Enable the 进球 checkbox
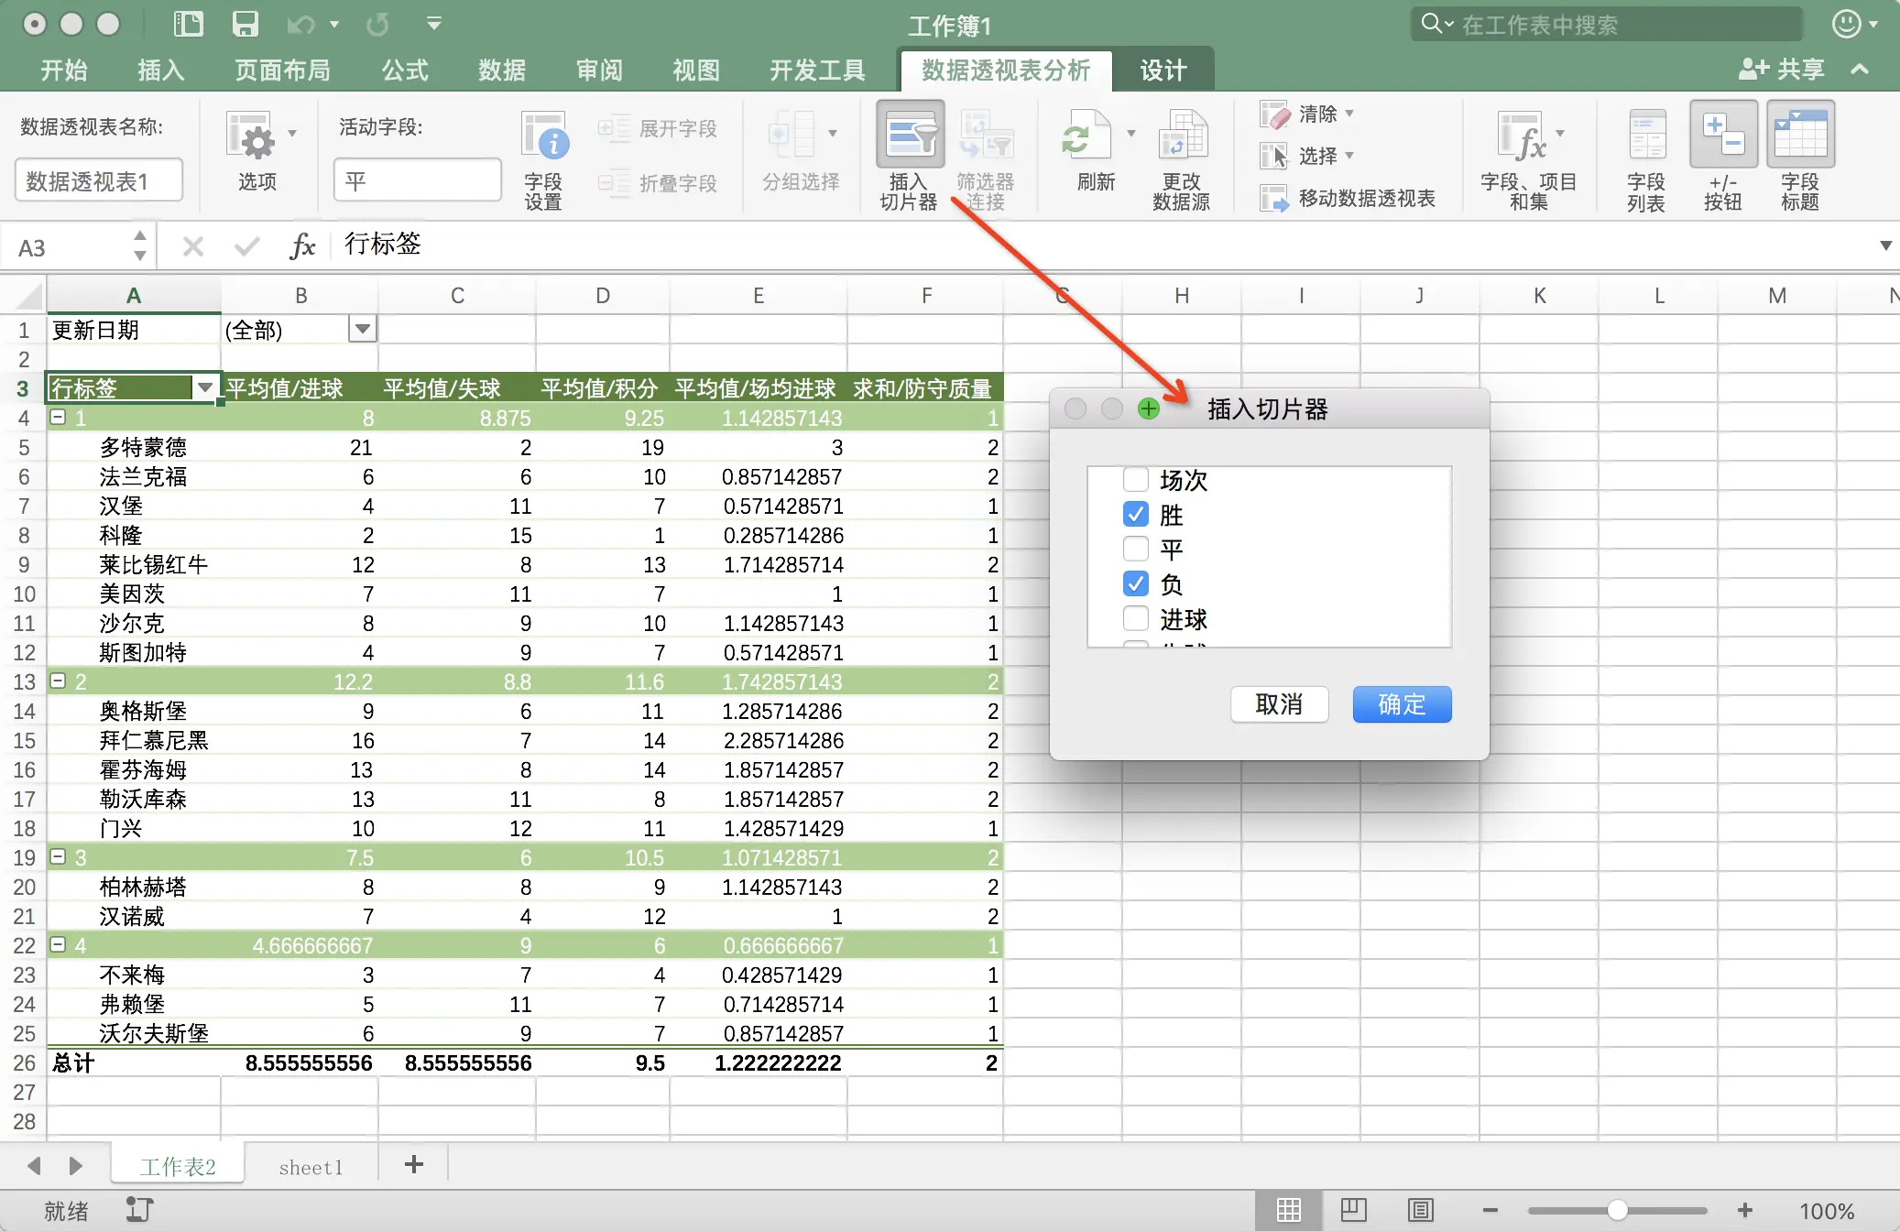Screen dimensions: 1900x1231 pos(1136,618)
